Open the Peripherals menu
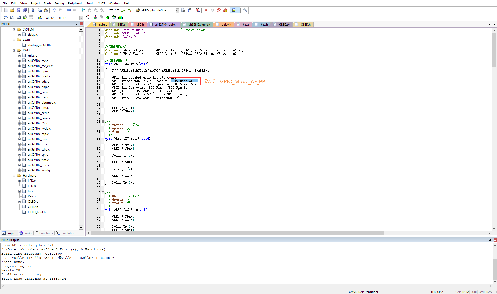497x294 pixels. 75,3
